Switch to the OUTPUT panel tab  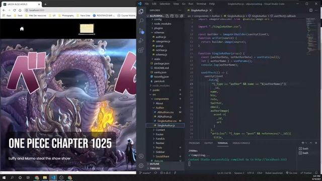point(209,143)
